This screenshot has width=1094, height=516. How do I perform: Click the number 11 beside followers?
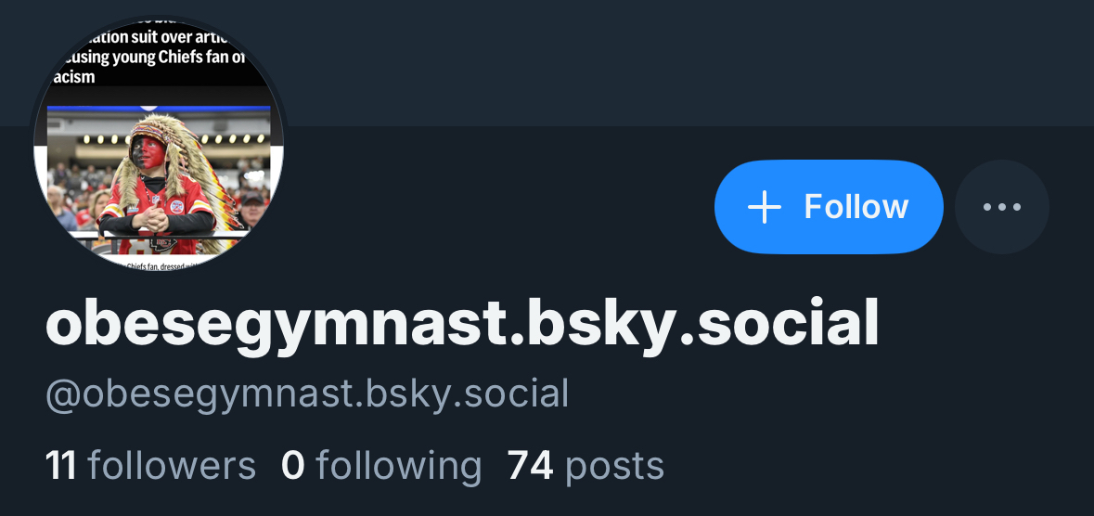point(60,466)
